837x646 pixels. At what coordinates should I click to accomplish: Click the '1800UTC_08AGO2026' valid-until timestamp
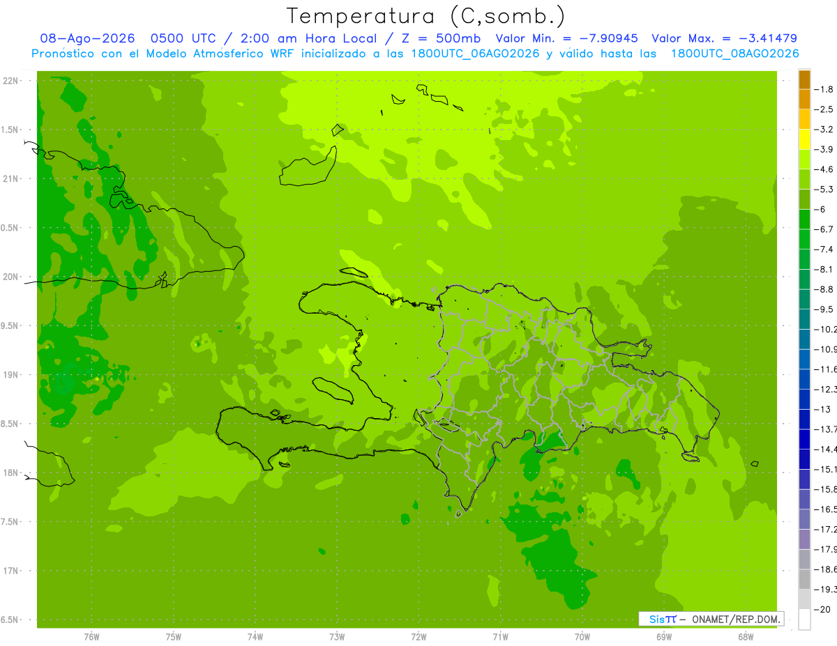tap(734, 54)
